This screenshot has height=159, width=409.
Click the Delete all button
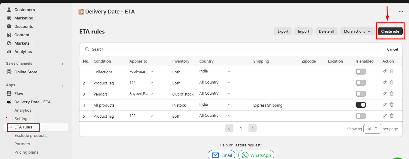click(x=326, y=31)
